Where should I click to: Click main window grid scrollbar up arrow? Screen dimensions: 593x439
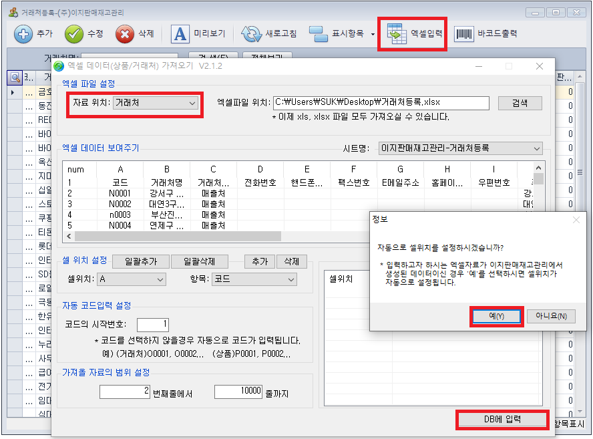[x=580, y=77]
